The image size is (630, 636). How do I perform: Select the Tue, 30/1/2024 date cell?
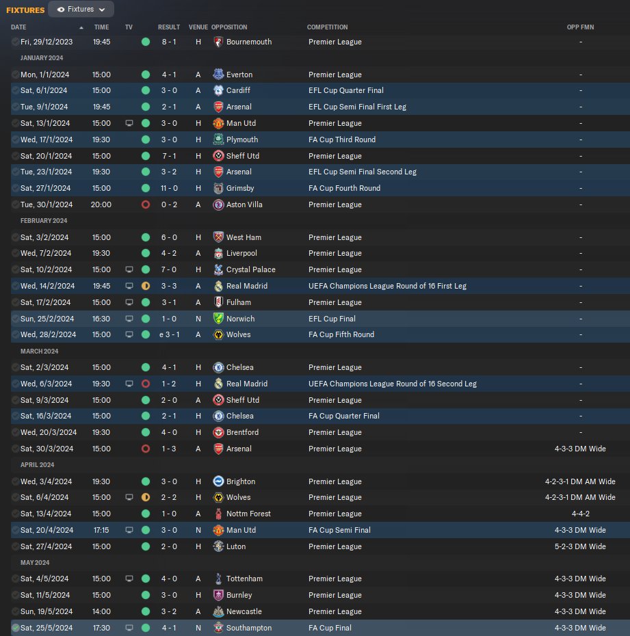coord(47,205)
